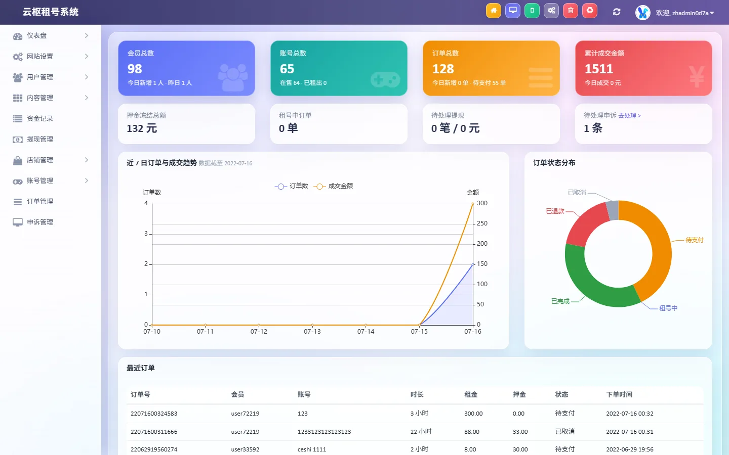Click the 提现管理 money sidebar icon
Viewport: 729px width, 455px height.
18,140
